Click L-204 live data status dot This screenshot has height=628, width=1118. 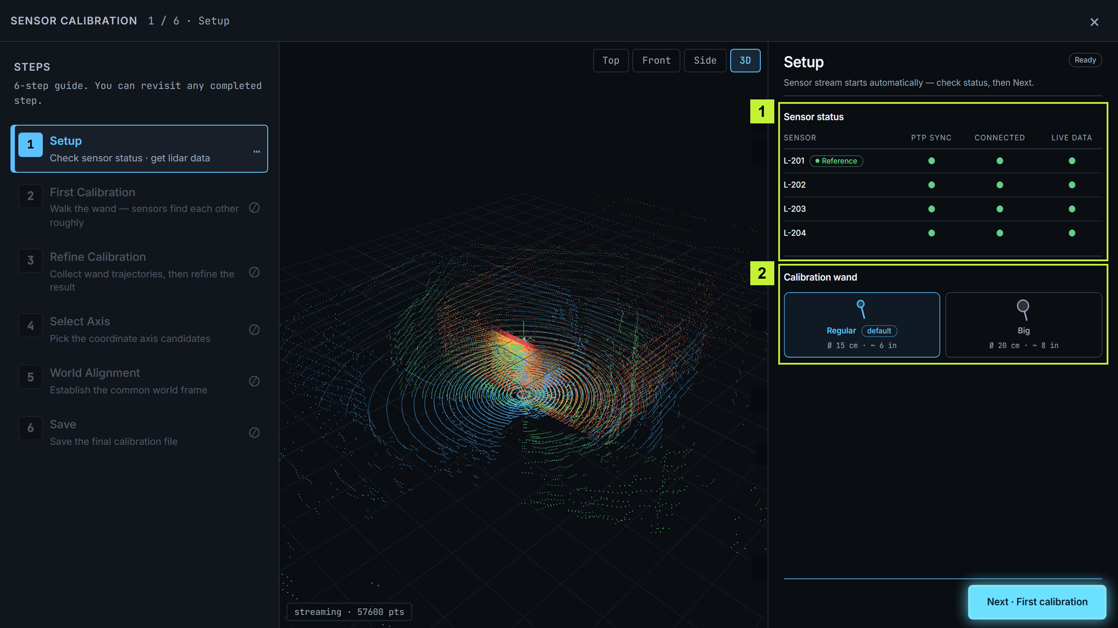[1072, 233]
